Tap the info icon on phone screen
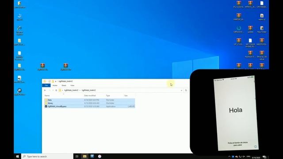The height and width of the screenshot is (159, 283). click(x=256, y=147)
